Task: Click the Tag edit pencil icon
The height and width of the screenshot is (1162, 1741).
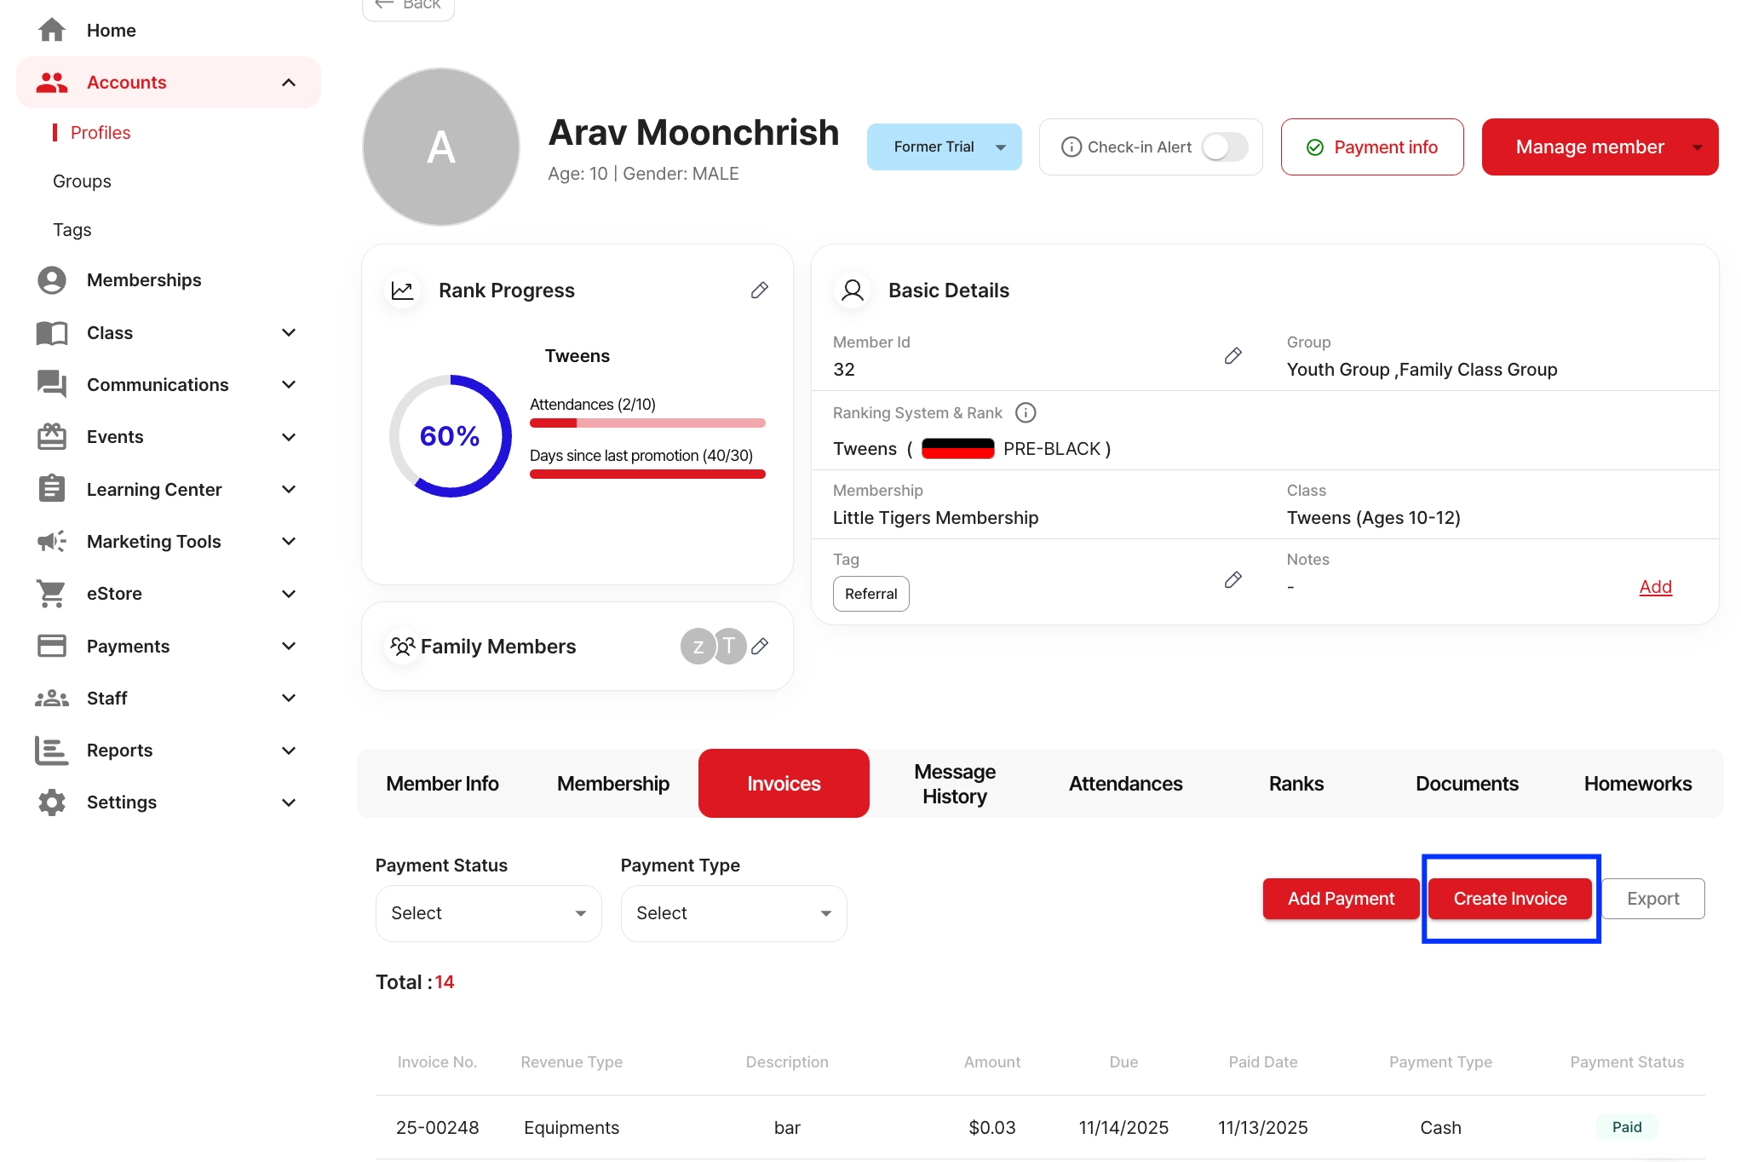Action: click(1232, 580)
